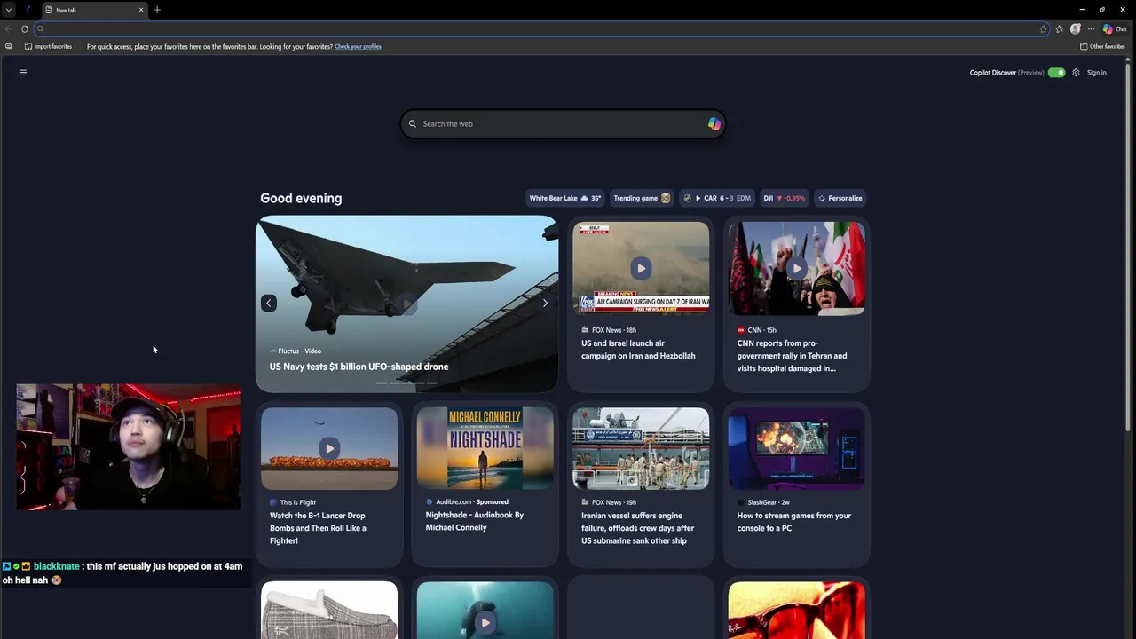
Task: Close the New tab tab
Action: pyautogui.click(x=140, y=10)
